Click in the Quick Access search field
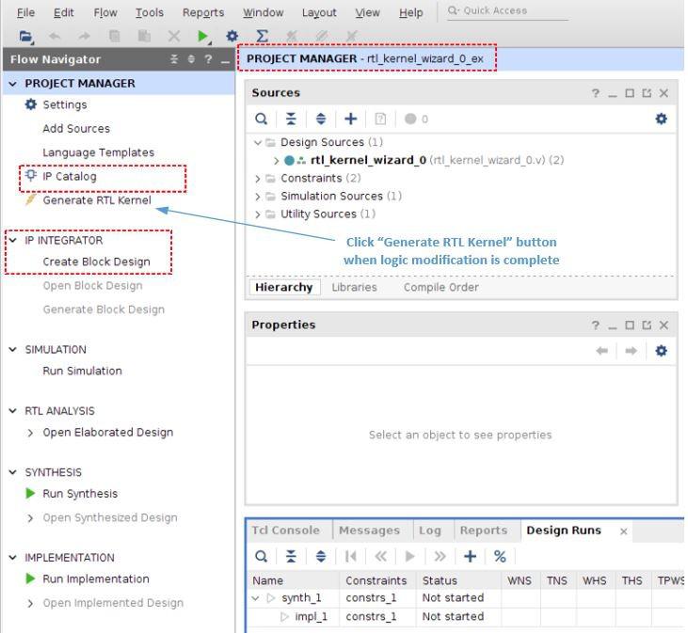This screenshot has width=688, height=633. tap(507, 11)
